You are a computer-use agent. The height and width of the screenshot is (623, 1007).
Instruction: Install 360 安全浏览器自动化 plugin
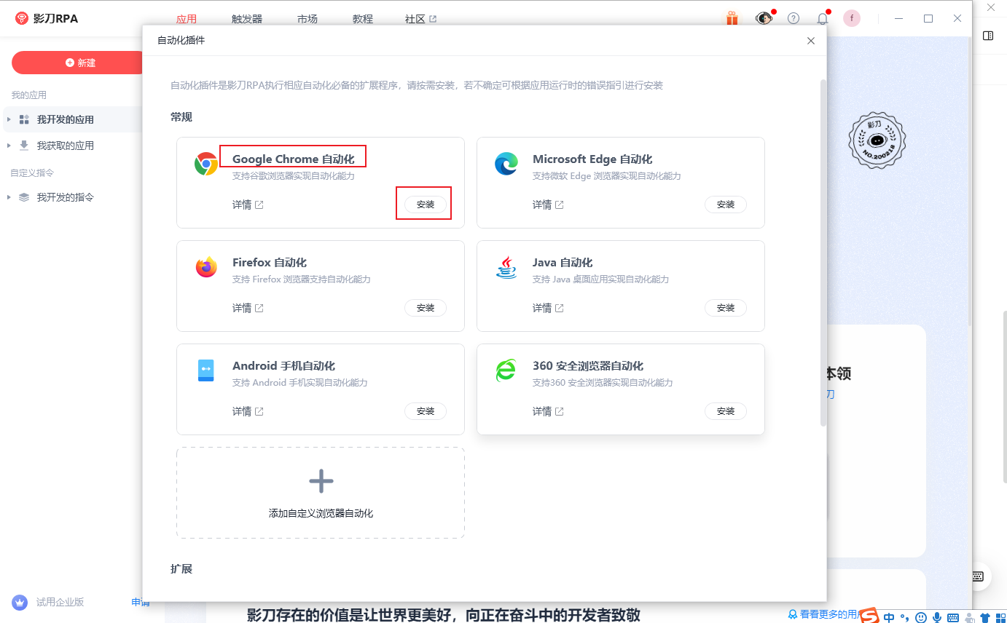pos(726,411)
